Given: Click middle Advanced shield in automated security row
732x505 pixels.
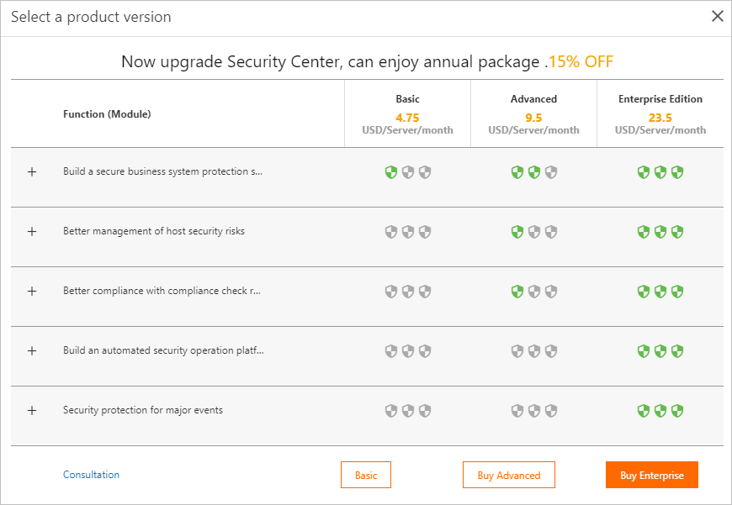Looking at the screenshot, I should [x=534, y=351].
